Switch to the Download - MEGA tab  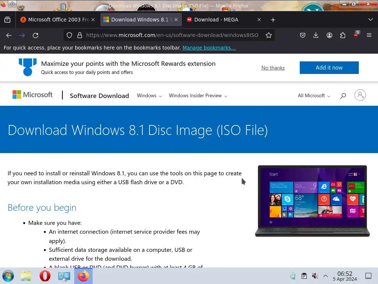224,20
